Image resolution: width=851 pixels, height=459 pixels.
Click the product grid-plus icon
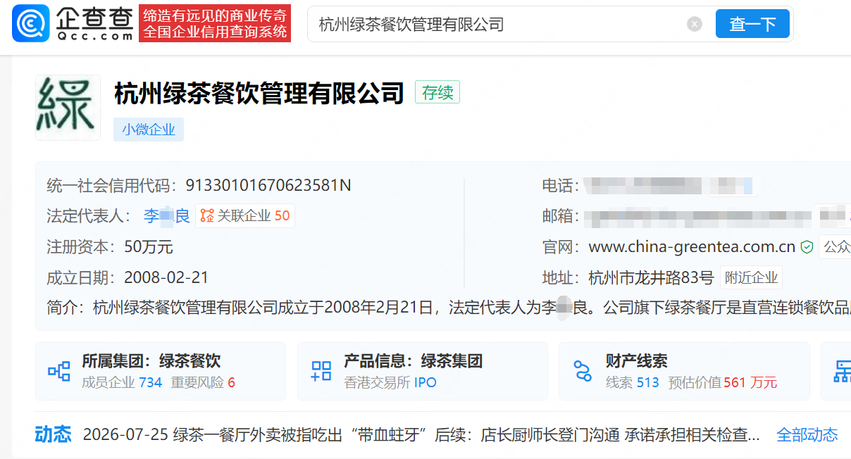click(321, 371)
